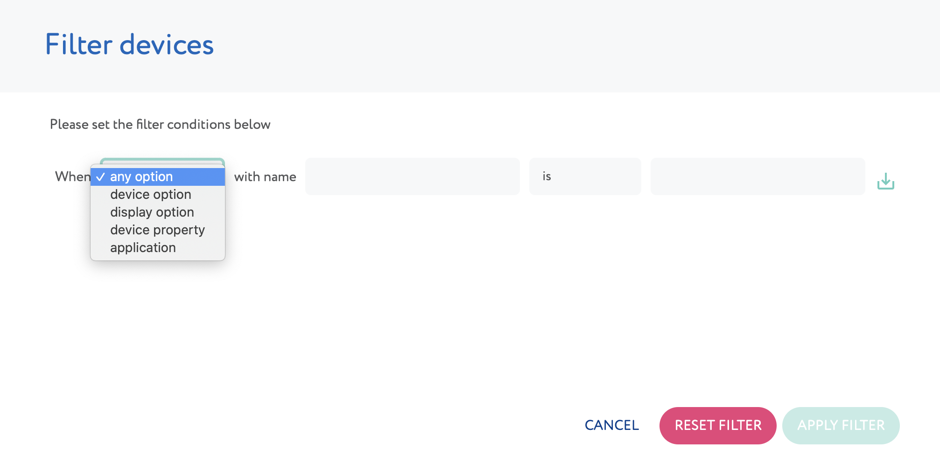The height and width of the screenshot is (464, 940).
Task: Click empty white area to dismiss dropdown
Action: point(467,303)
